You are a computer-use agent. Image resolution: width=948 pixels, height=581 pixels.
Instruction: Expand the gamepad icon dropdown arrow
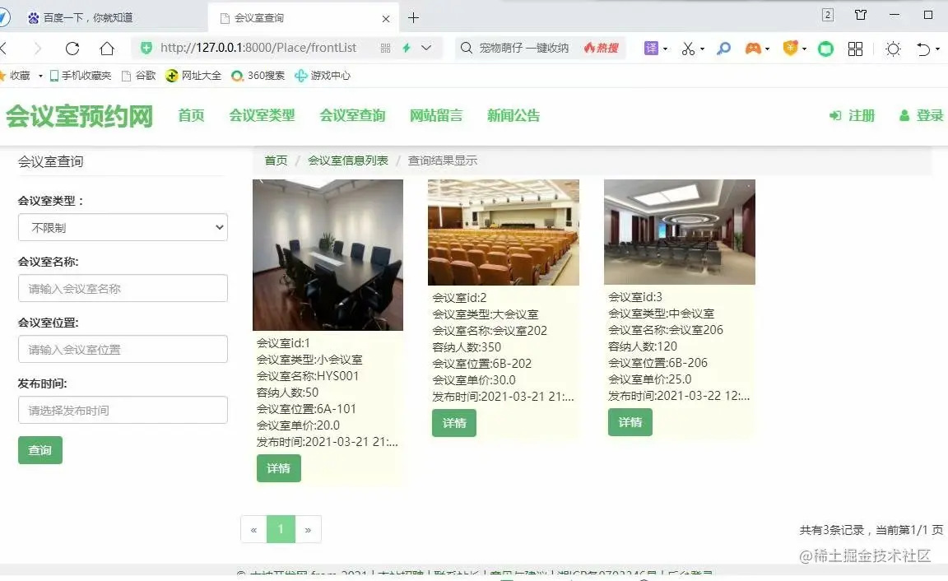click(767, 49)
